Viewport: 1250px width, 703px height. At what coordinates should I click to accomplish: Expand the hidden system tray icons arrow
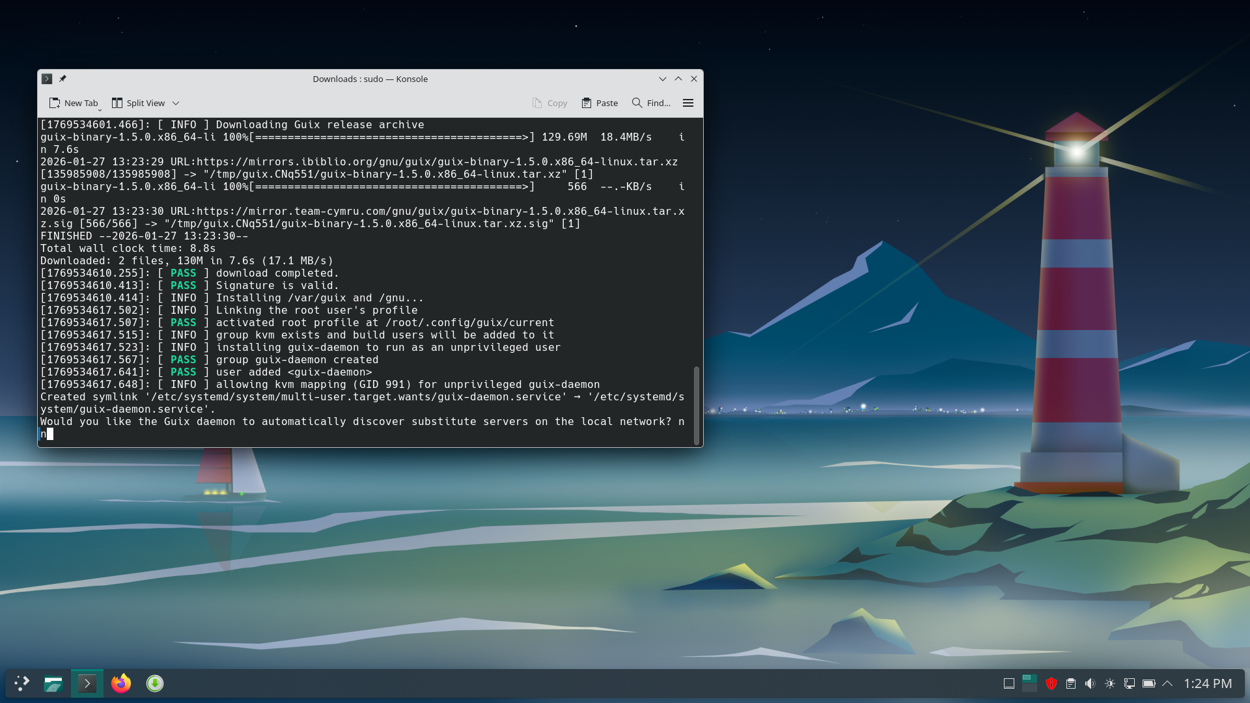tap(1167, 683)
